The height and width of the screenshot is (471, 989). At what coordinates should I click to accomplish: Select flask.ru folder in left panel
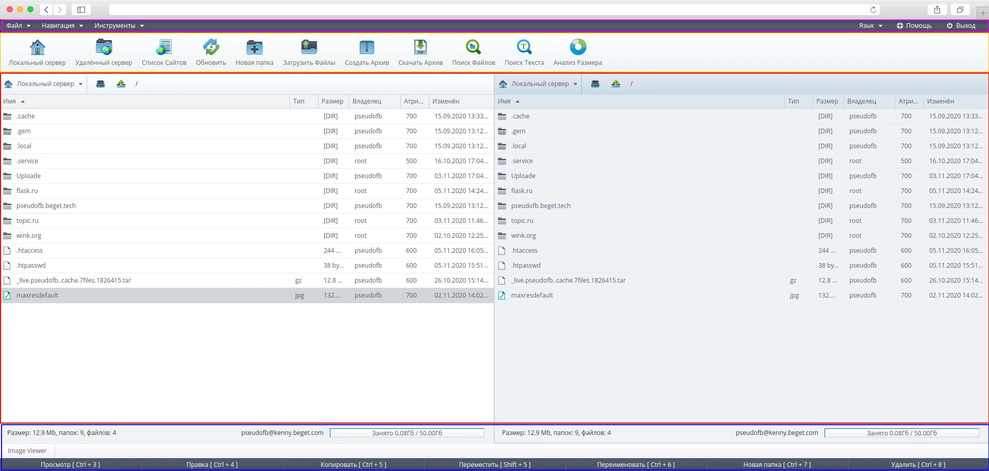[x=27, y=191]
